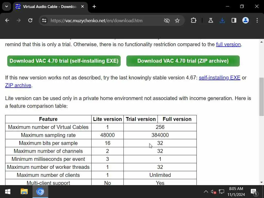Toggle the browser side panel
The width and height of the screenshot is (264, 198).
234,21
